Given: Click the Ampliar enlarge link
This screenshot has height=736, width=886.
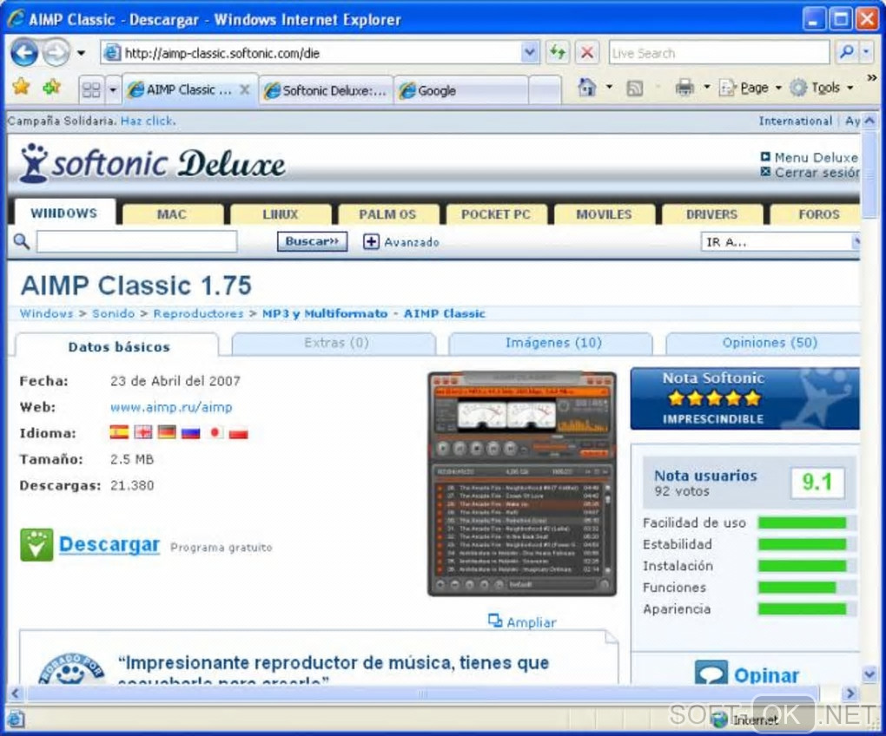Looking at the screenshot, I should (x=531, y=622).
